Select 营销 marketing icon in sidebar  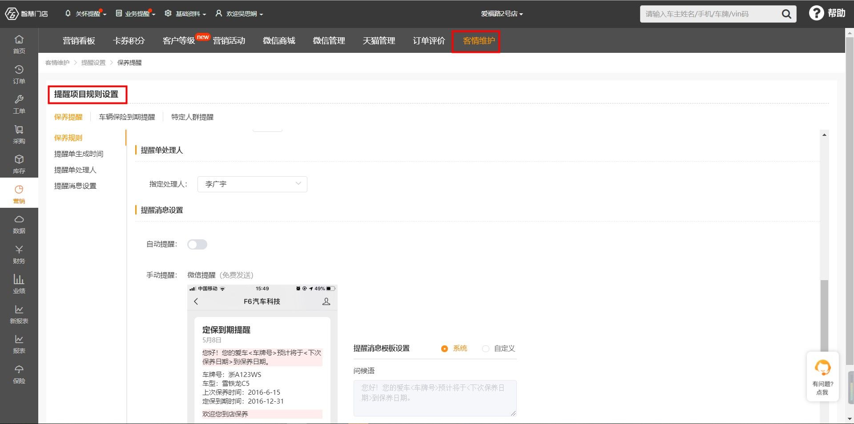(x=19, y=194)
